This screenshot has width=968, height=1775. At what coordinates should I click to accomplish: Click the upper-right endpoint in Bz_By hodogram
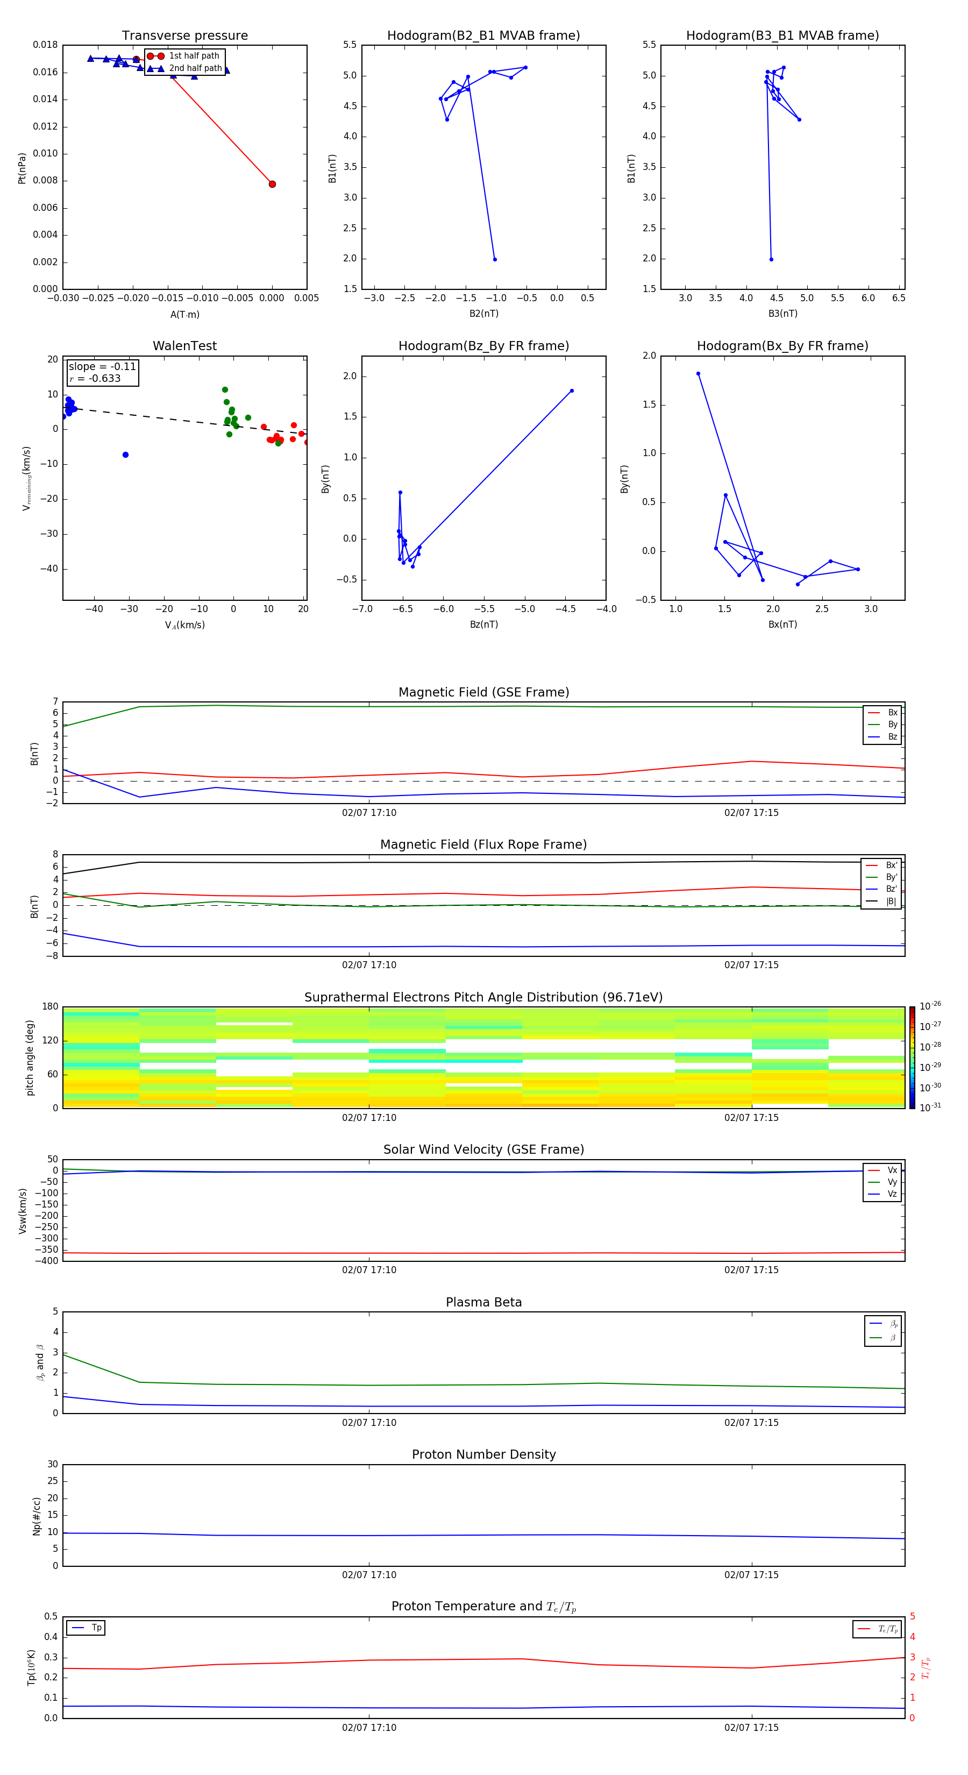coord(572,390)
